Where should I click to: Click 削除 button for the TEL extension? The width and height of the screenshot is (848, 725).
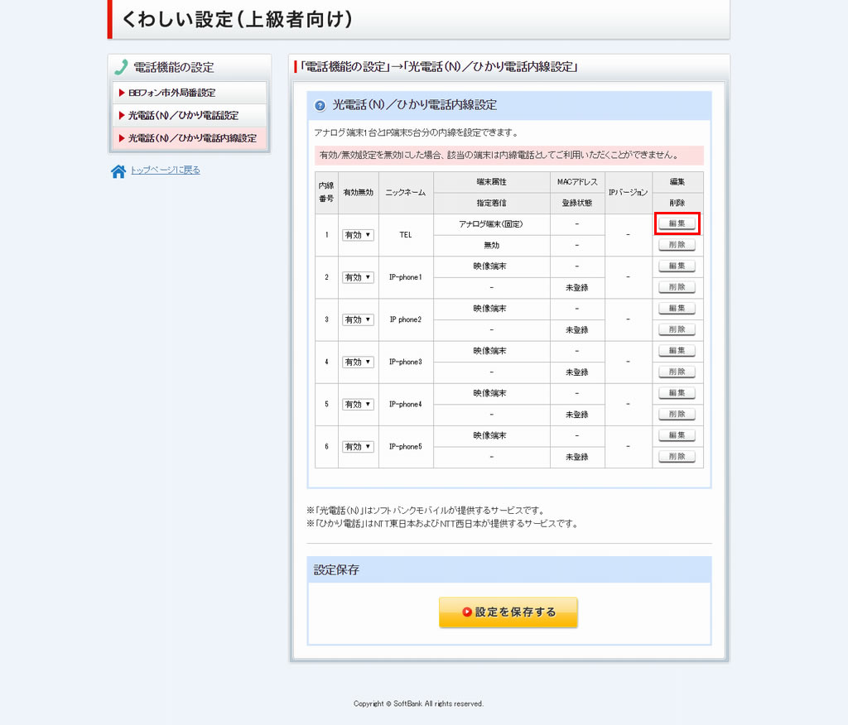(x=677, y=245)
